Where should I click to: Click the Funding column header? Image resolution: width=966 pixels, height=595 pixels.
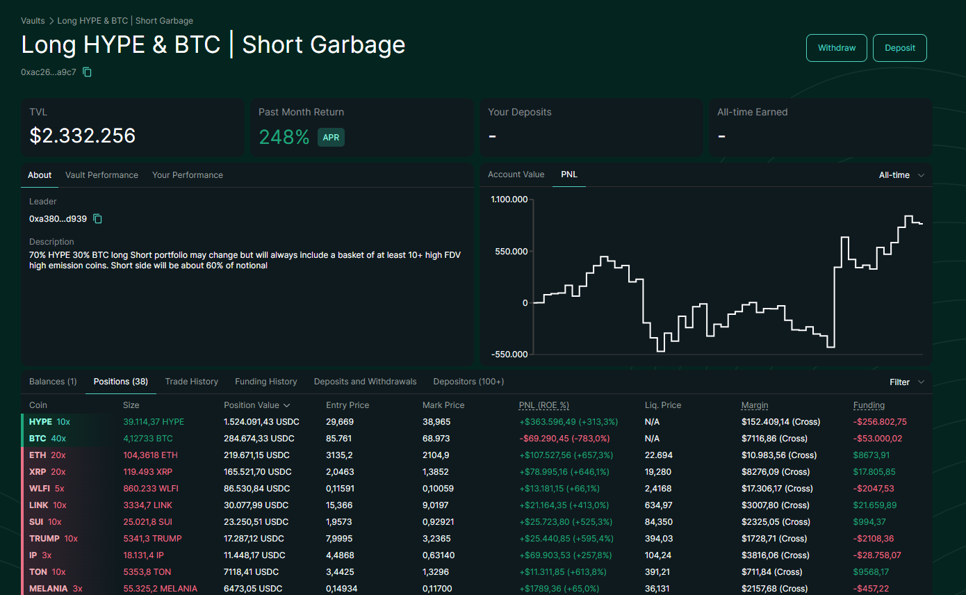point(869,405)
